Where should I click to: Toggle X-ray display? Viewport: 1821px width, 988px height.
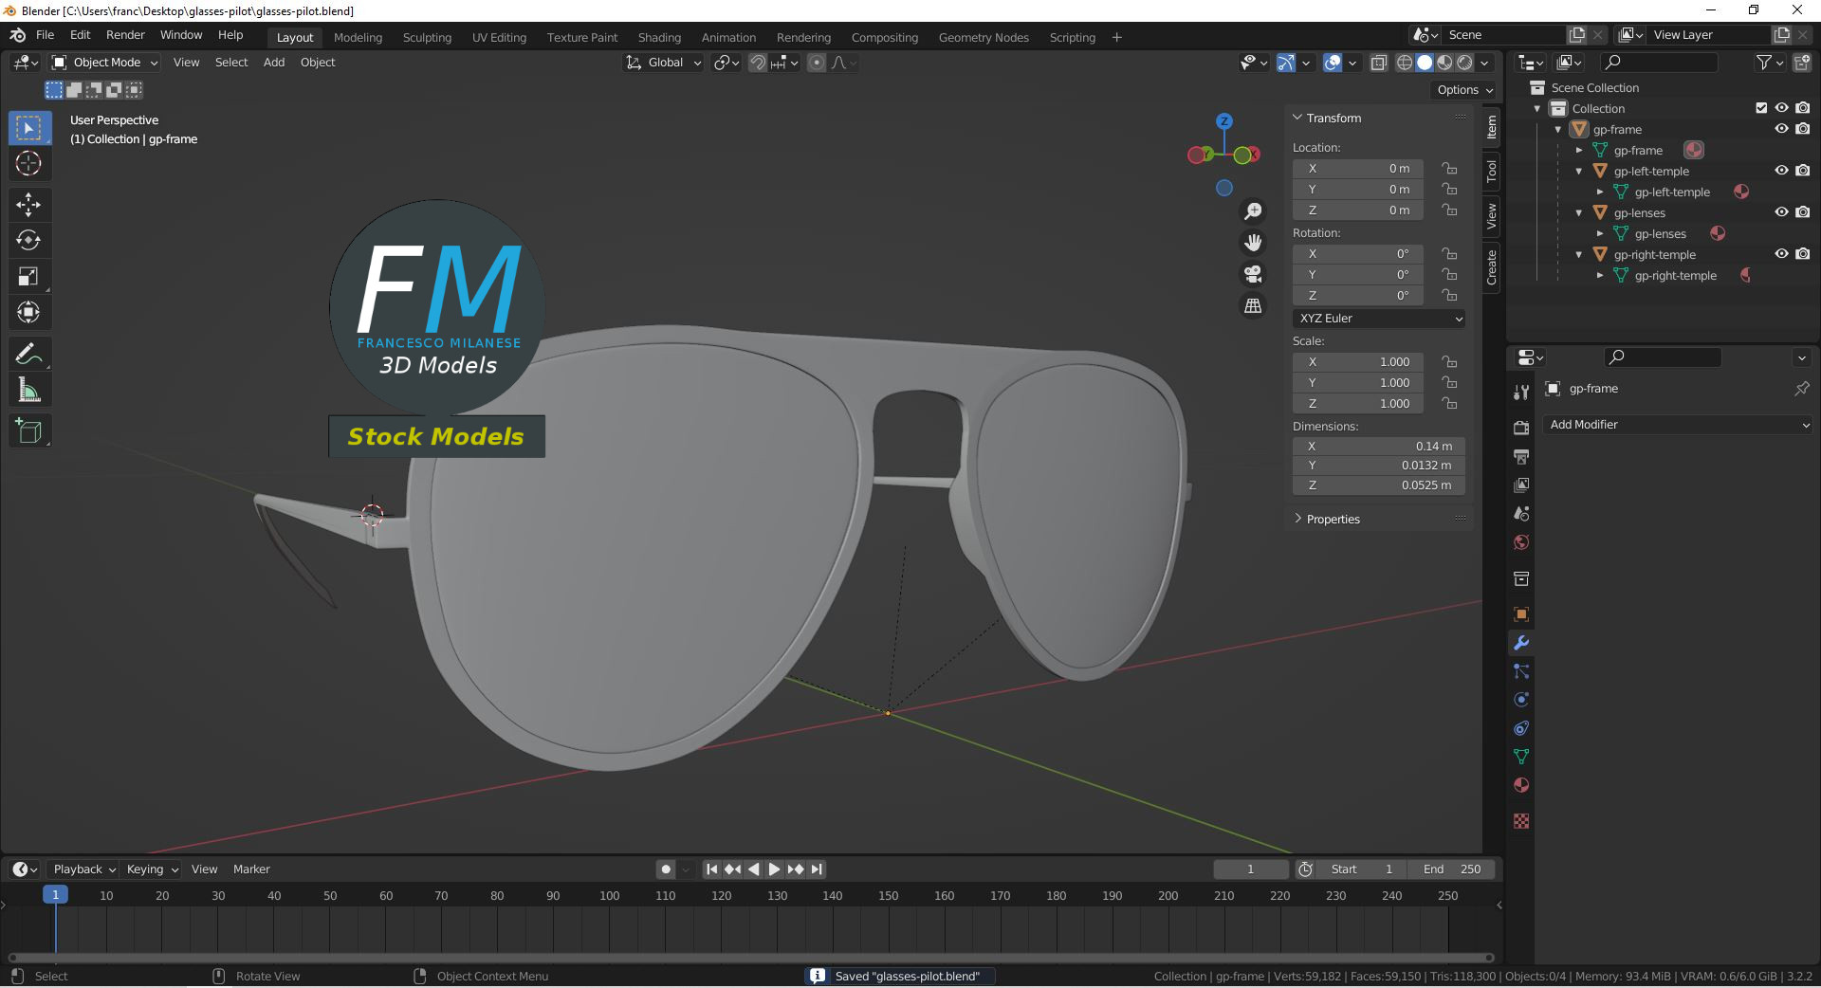pos(1379,63)
